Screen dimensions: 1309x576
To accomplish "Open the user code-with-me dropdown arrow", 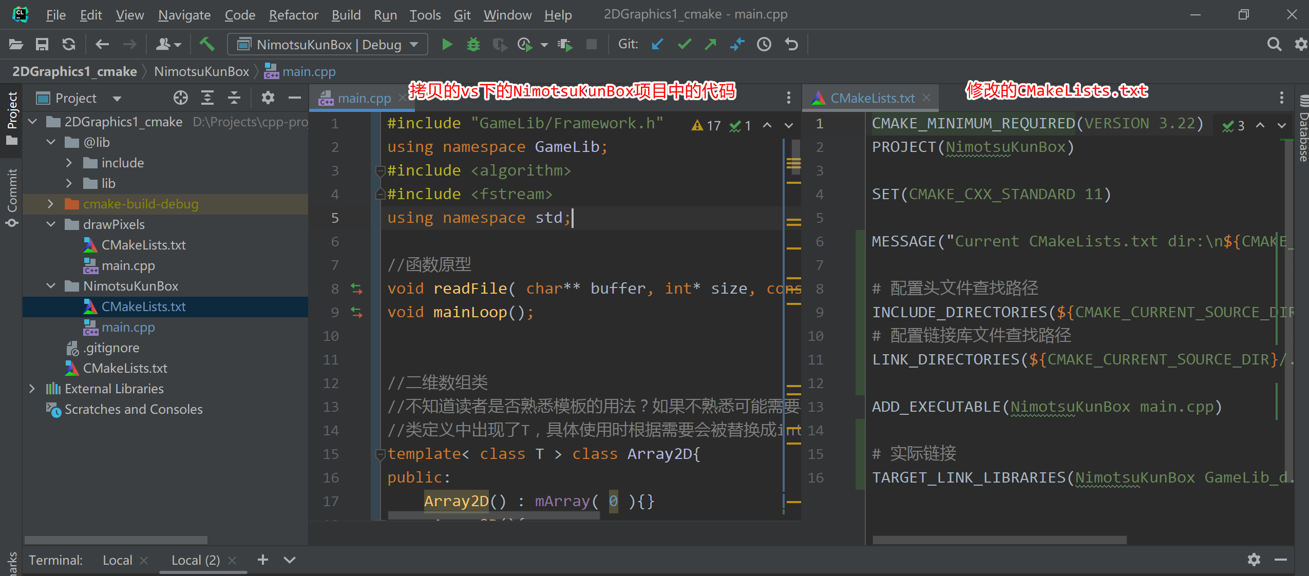I will tap(178, 45).
